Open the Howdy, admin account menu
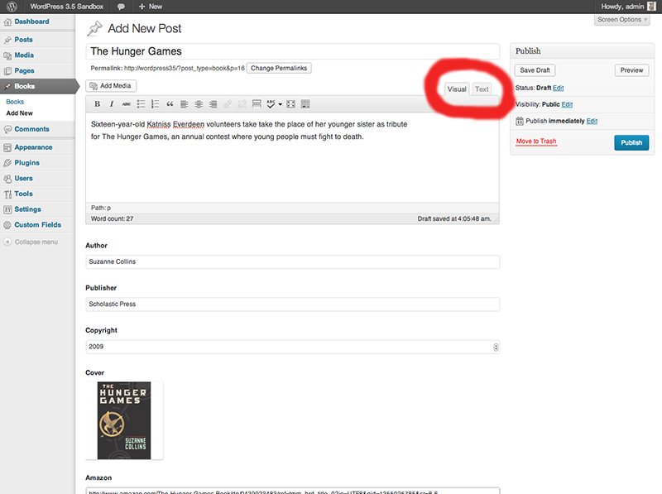 pyautogui.click(x=622, y=7)
